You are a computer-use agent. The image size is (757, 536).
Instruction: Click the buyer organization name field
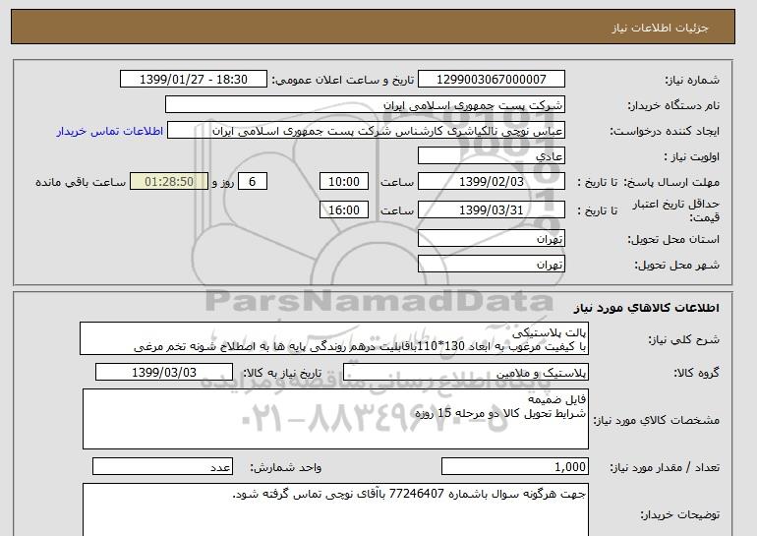(x=365, y=105)
